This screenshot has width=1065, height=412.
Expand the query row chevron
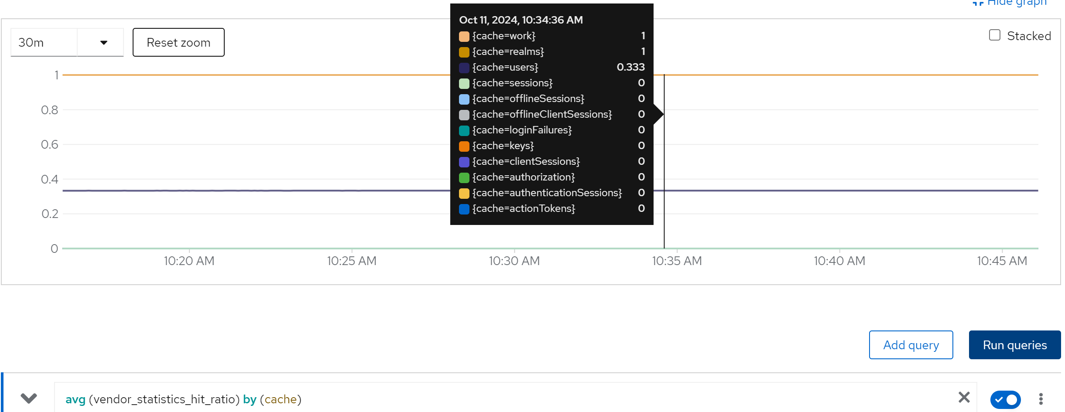29,398
